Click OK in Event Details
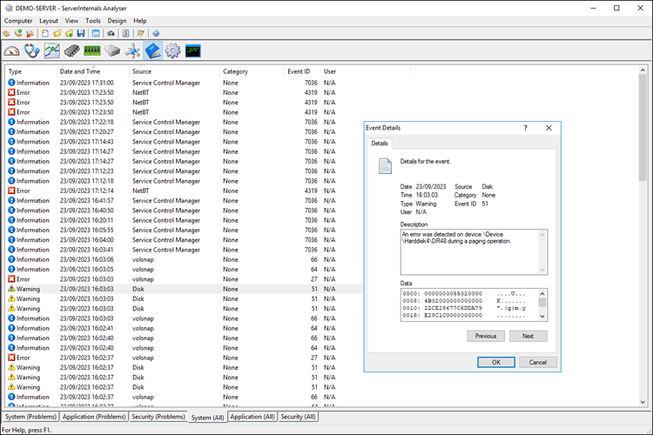The width and height of the screenshot is (653, 435). pyautogui.click(x=496, y=362)
